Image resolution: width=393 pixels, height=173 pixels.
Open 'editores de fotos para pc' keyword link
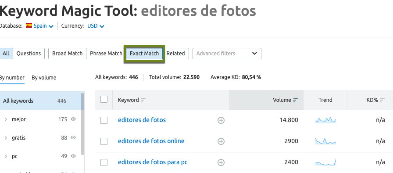pyautogui.click(x=153, y=162)
